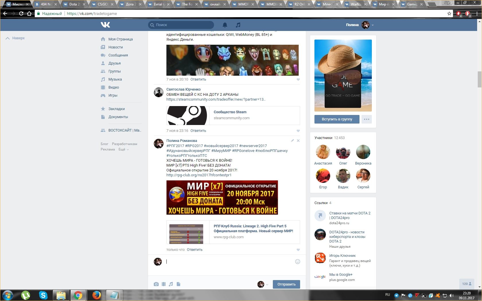Go back in the browser
482x301 pixels.
pos(5,13)
